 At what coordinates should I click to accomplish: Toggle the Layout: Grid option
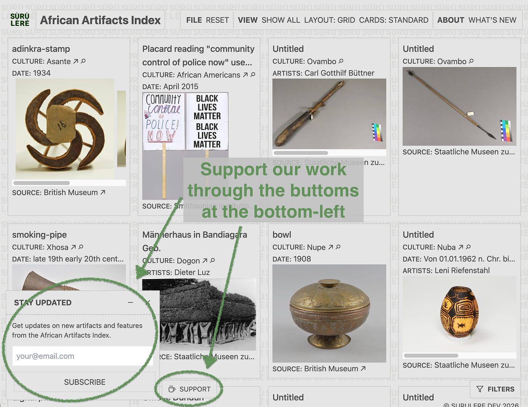click(x=330, y=20)
